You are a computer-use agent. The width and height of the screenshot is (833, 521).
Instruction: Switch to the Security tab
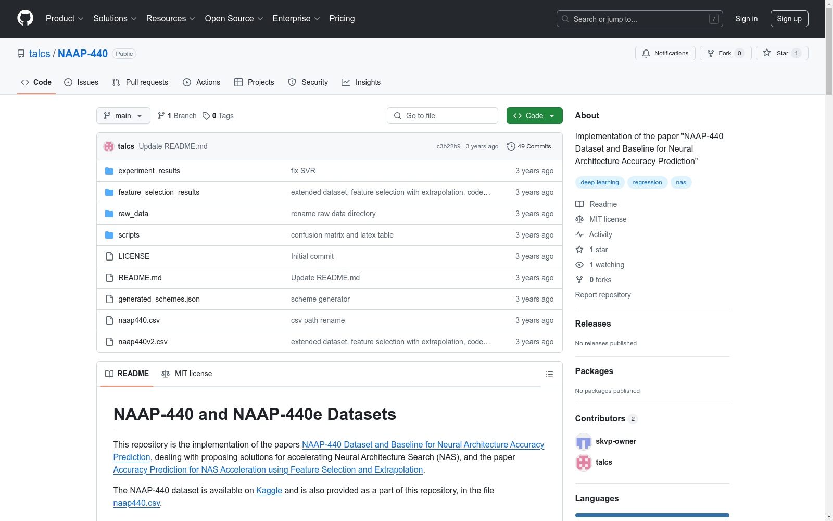[308, 82]
